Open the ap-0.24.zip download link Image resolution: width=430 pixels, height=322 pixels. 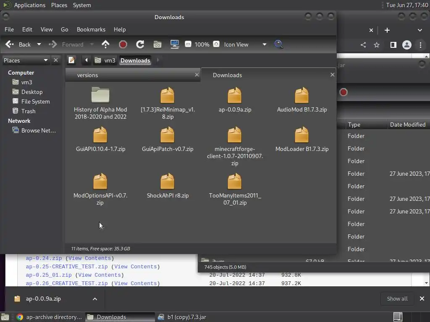point(44,258)
